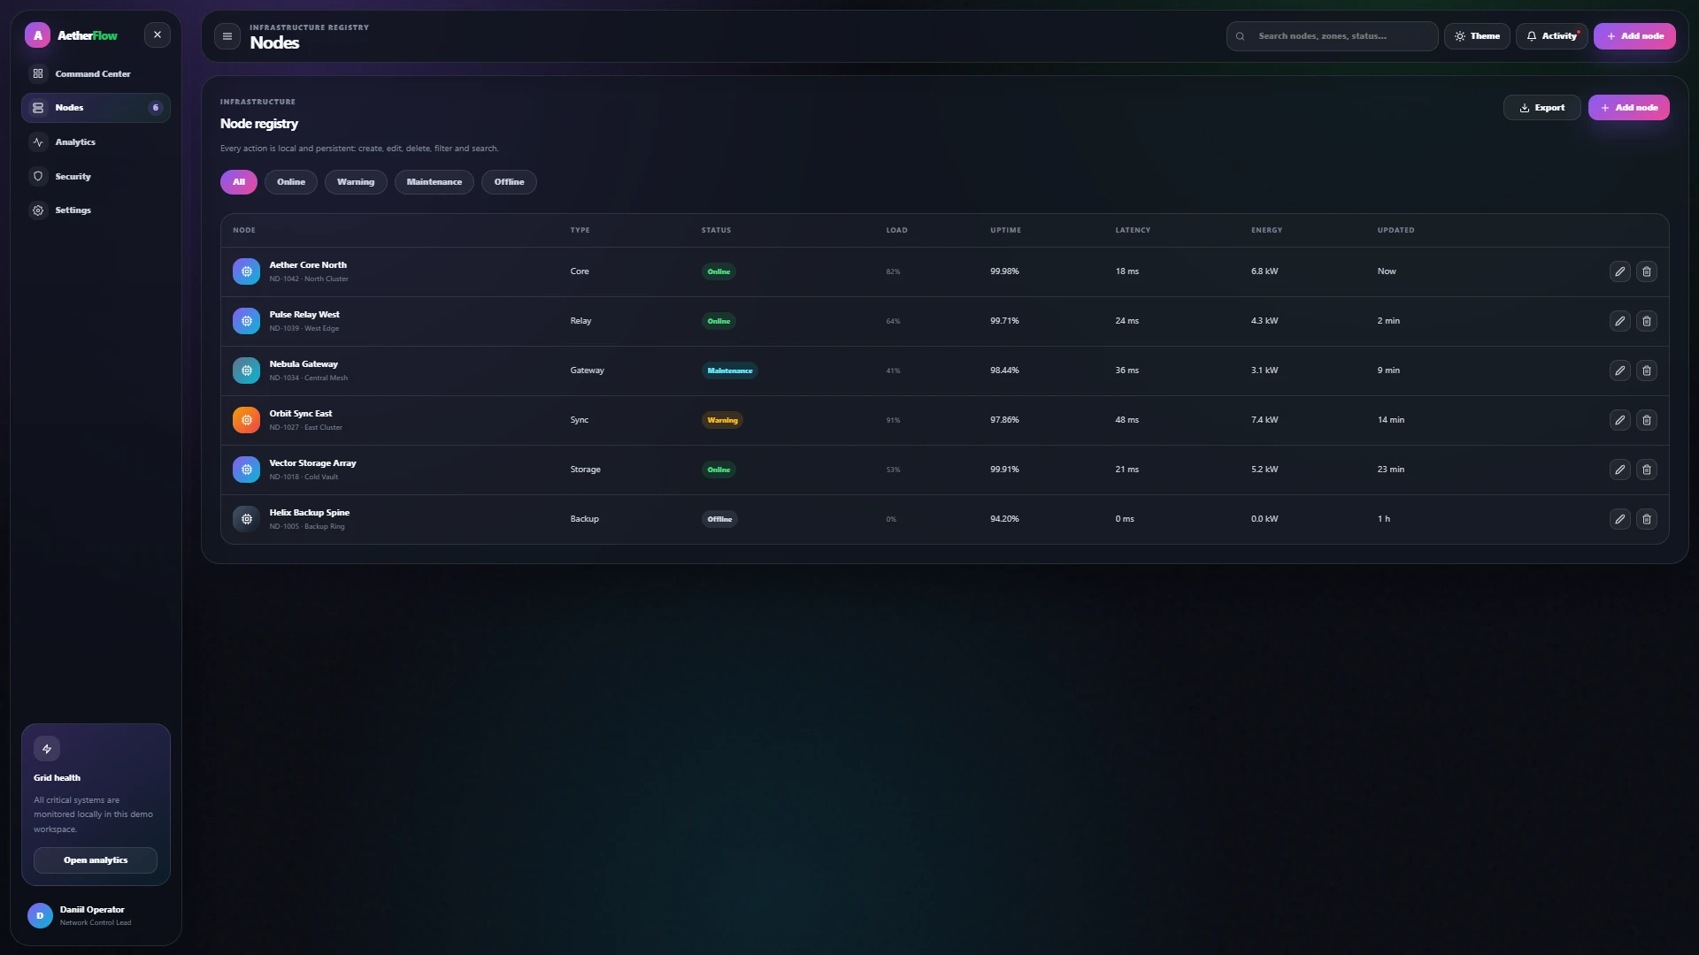Click the Aether Core North node icon

(x=246, y=271)
